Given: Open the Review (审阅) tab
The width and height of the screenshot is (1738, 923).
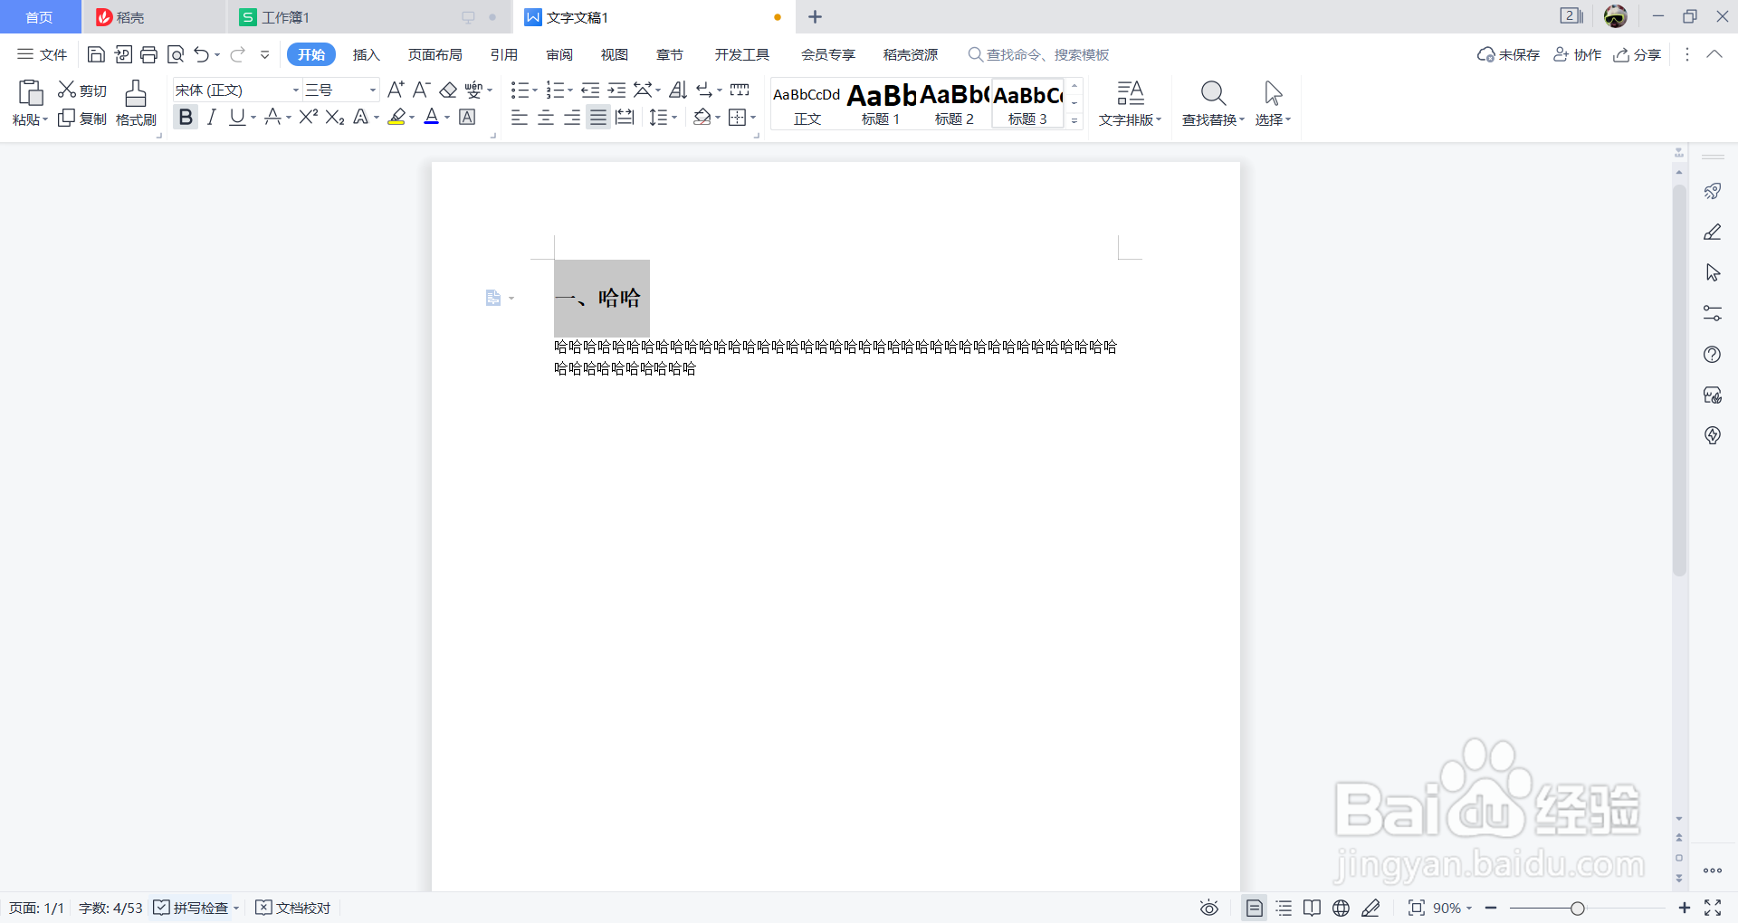Looking at the screenshot, I should [559, 54].
